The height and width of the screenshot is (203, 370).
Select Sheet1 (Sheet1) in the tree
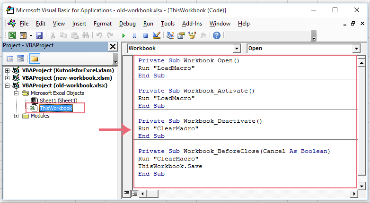click(58, 101)
